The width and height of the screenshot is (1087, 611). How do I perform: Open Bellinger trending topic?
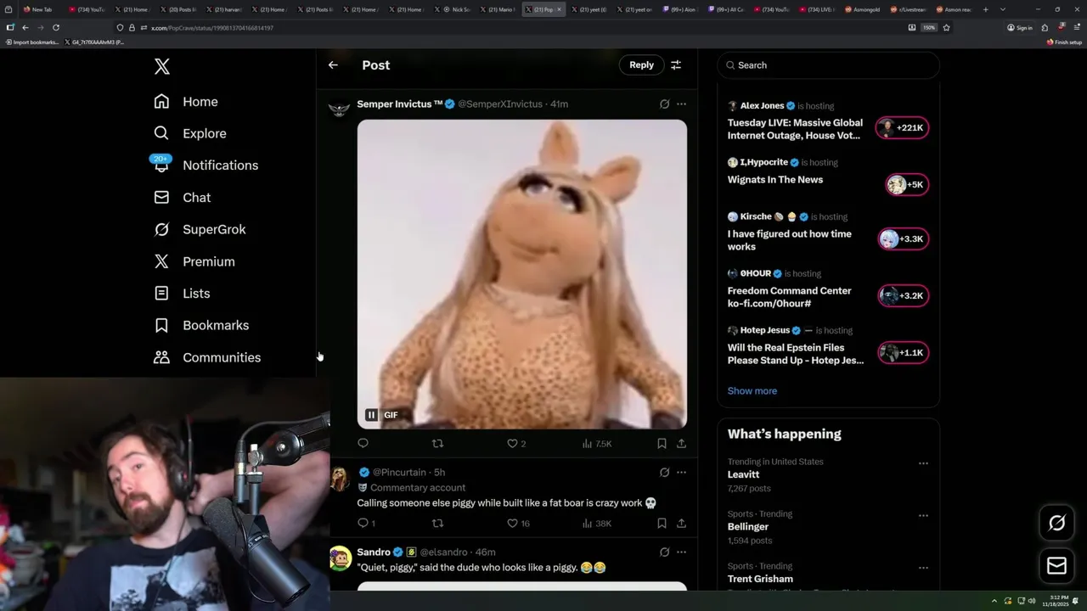[x=747, y=527]
